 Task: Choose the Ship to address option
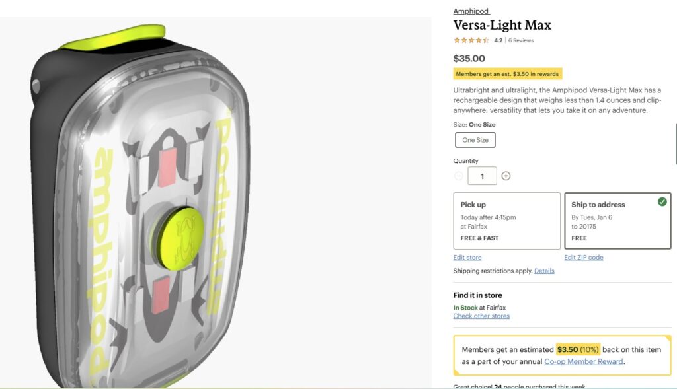click(x=617, y=221)
